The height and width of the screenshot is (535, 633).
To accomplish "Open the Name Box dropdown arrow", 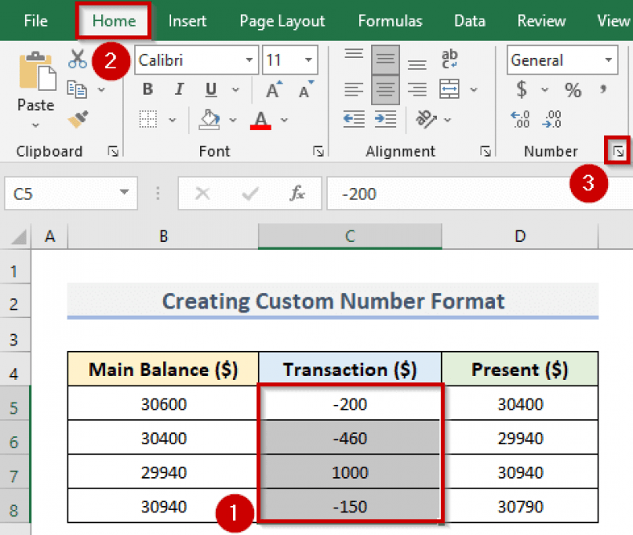I will (x=125, y=192).
